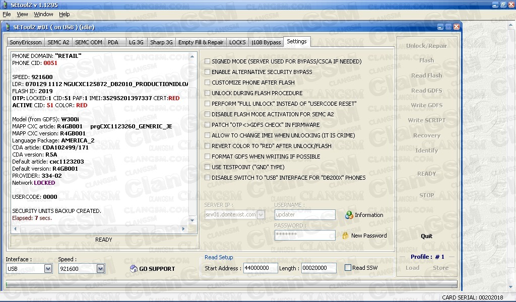The height and width of the screenshot is (302, 516).
Task: Click the progress bar at bottom
Action: (232, 284)
